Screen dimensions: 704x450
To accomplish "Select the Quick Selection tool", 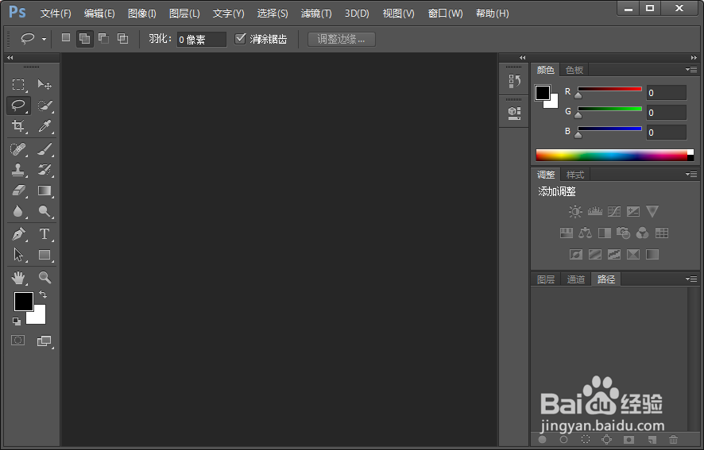I will (x=44, y=106).
